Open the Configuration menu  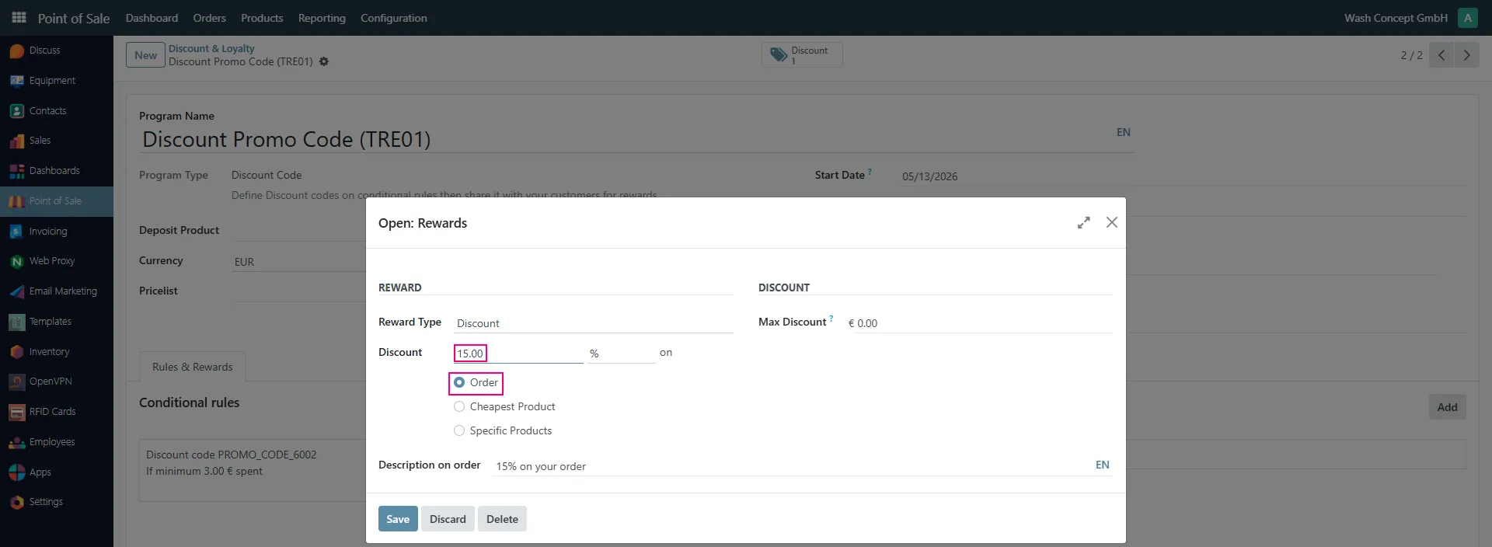(x=394, y=18)
